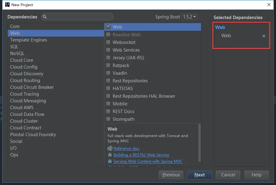Check the Web Services option
276x185 pixels.
tap(108, 50)
